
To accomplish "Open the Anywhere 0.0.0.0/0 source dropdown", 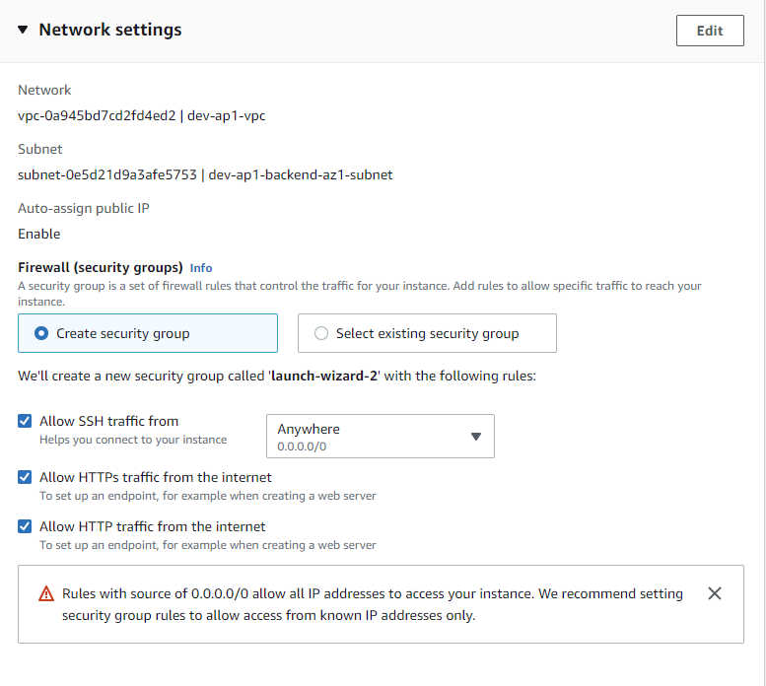I will coord(381,436).
